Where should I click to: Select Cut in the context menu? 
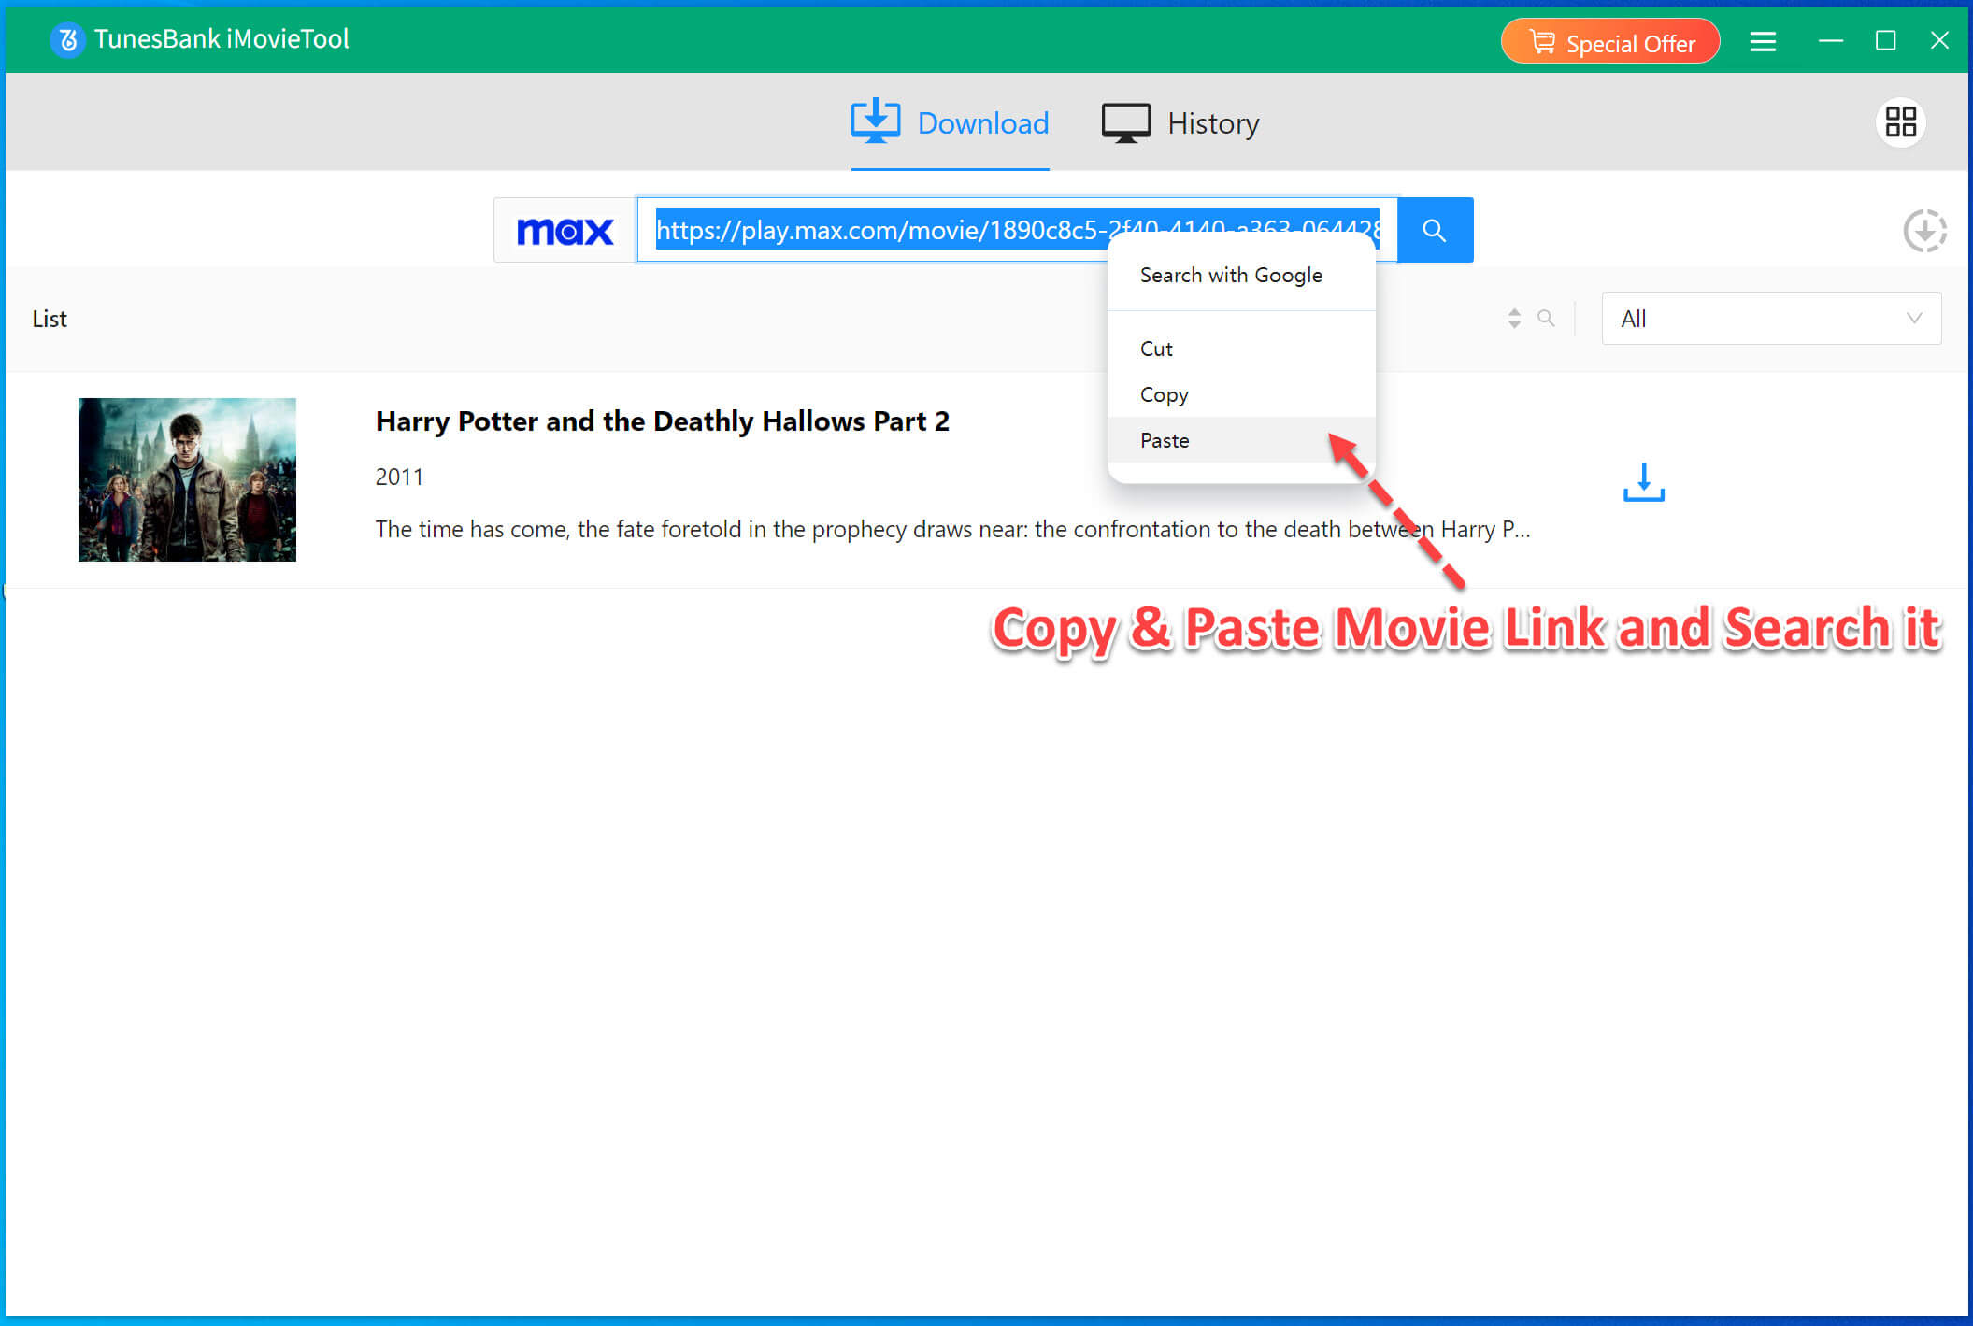(1241, 349)
